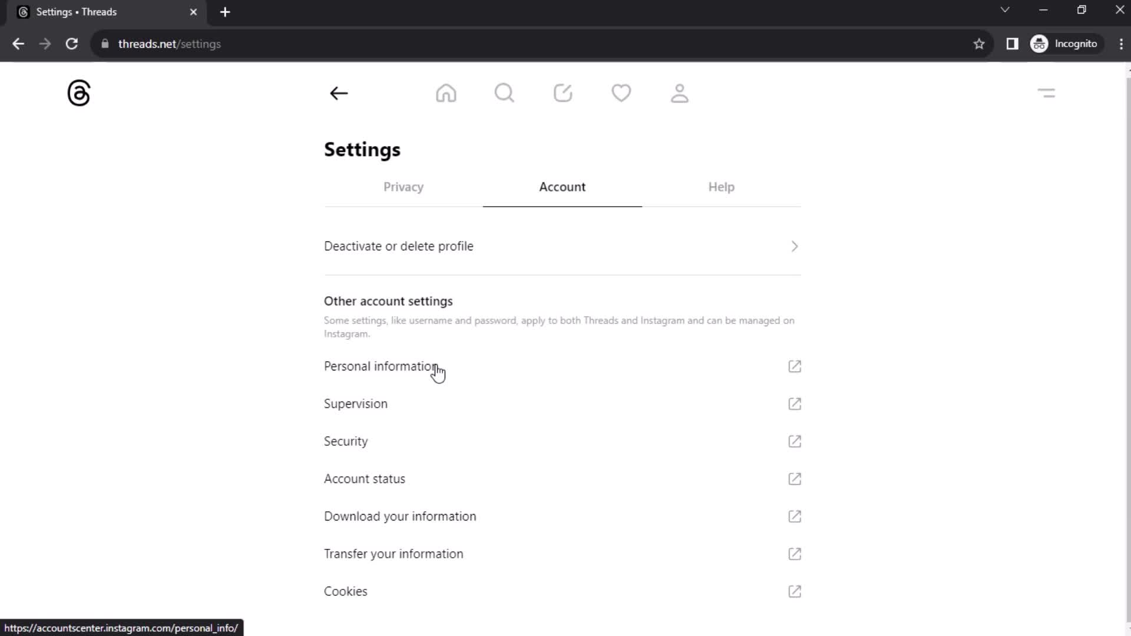The width and height of the screenshot is (1131, 636).
Task: Click the hamburger menu icon
Action: point(1048,93)
